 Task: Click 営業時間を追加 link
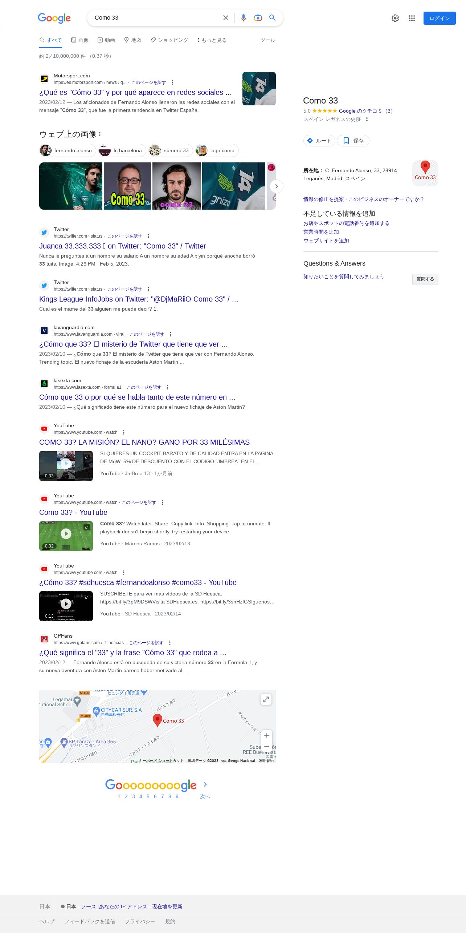(321, 232)
